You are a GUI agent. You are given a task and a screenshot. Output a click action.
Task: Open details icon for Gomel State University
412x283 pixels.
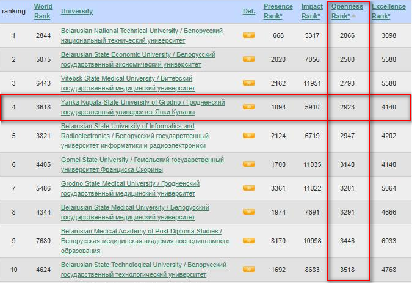[248, 164]
